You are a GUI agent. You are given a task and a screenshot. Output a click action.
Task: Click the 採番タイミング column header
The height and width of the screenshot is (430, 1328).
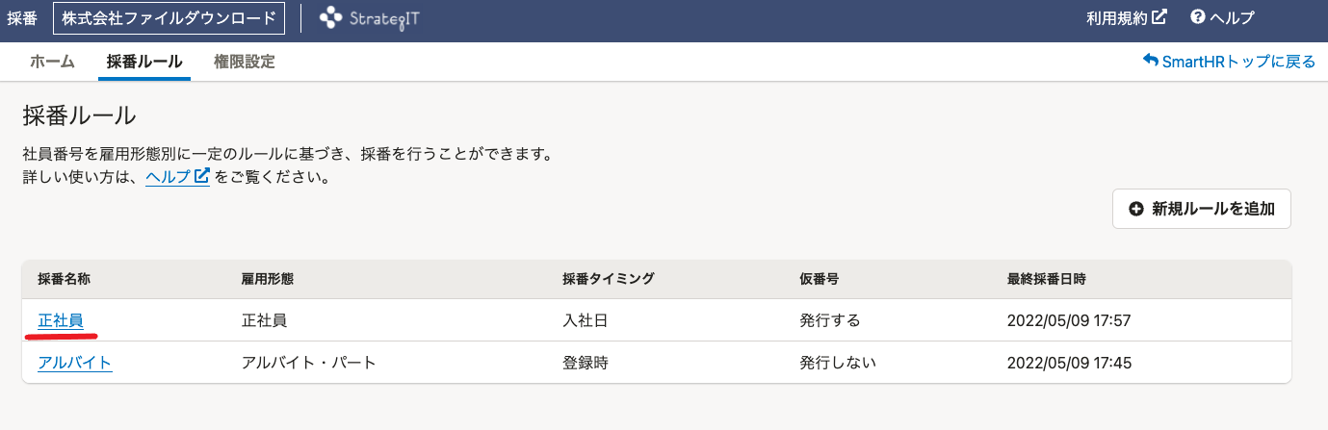click(609, 279)
